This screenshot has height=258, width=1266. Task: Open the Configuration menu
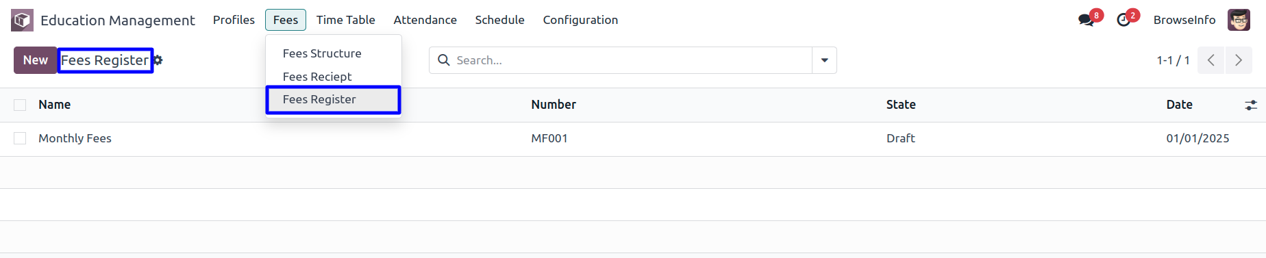click(580, 20)
